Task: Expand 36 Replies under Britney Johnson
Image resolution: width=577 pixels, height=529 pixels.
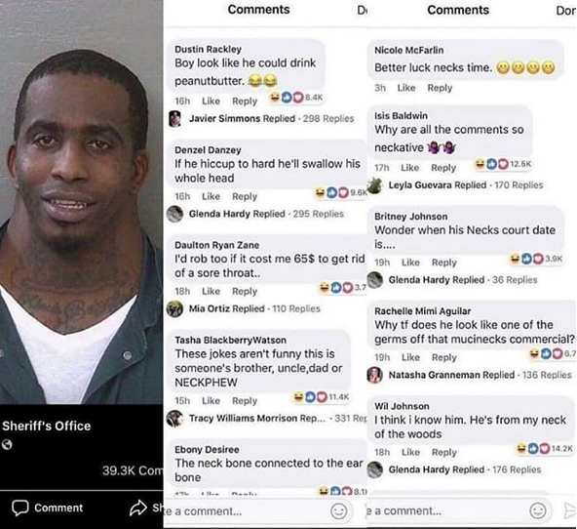Action: point(515,280)
